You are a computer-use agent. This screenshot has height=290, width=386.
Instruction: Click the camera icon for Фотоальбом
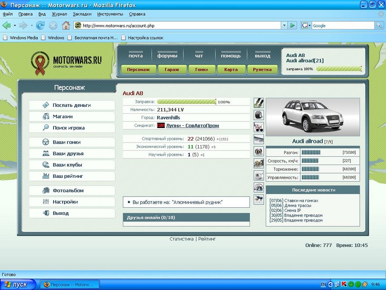[46, 190]
